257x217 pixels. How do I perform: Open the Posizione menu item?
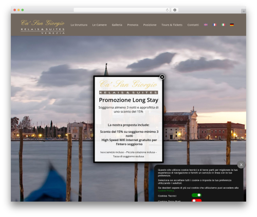tap(150, 25)
